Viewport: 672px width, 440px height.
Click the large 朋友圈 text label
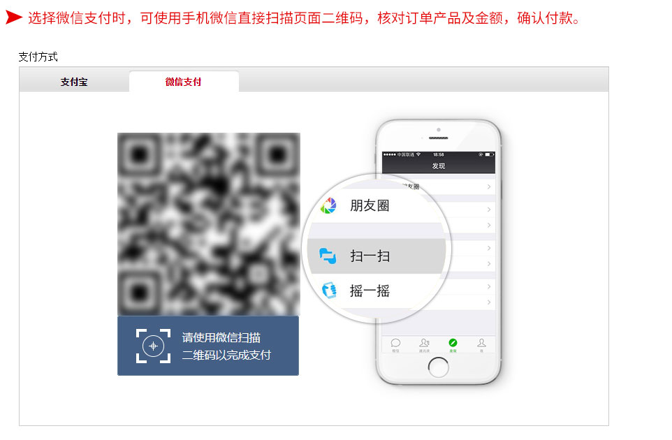[370, 205]
